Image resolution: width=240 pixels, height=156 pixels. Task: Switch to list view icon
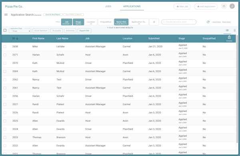coord(227,30)
